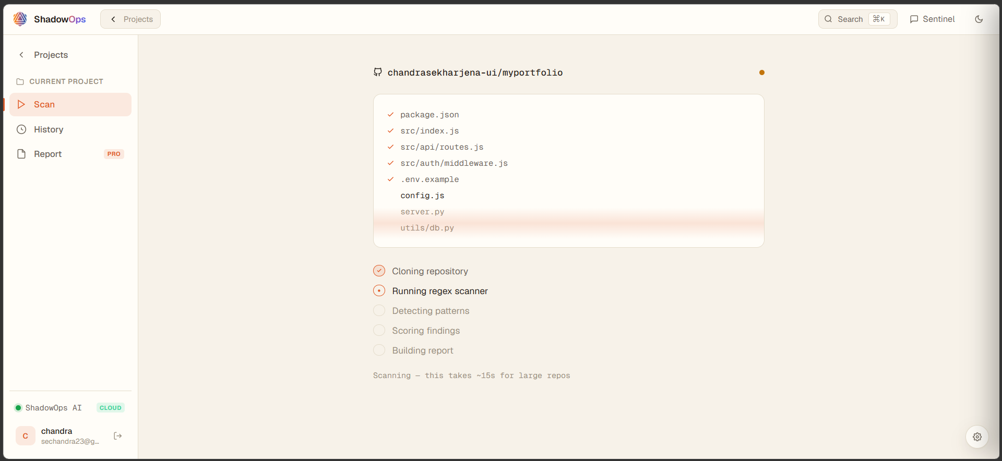Click the green ShadowOps AI status dot
Image resolution: width=1002 pixels, height=461 pixels.
tap(18, 408)
